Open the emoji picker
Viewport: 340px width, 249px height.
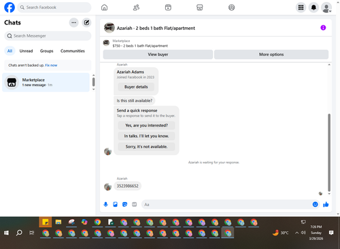click(315, 204)
